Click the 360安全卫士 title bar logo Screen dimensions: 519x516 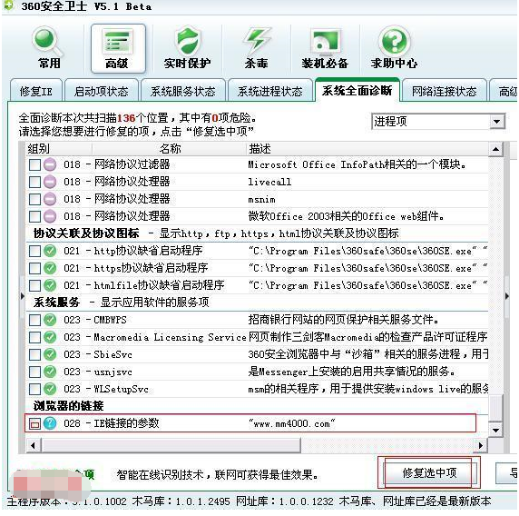tap(9, 5)
